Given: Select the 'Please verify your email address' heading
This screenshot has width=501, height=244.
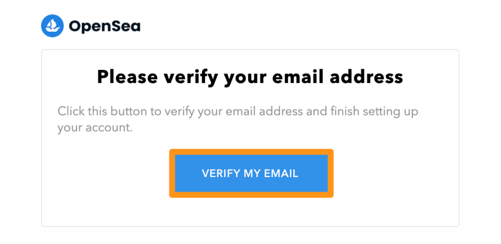Looking at the screenshot, I should 250,77.
